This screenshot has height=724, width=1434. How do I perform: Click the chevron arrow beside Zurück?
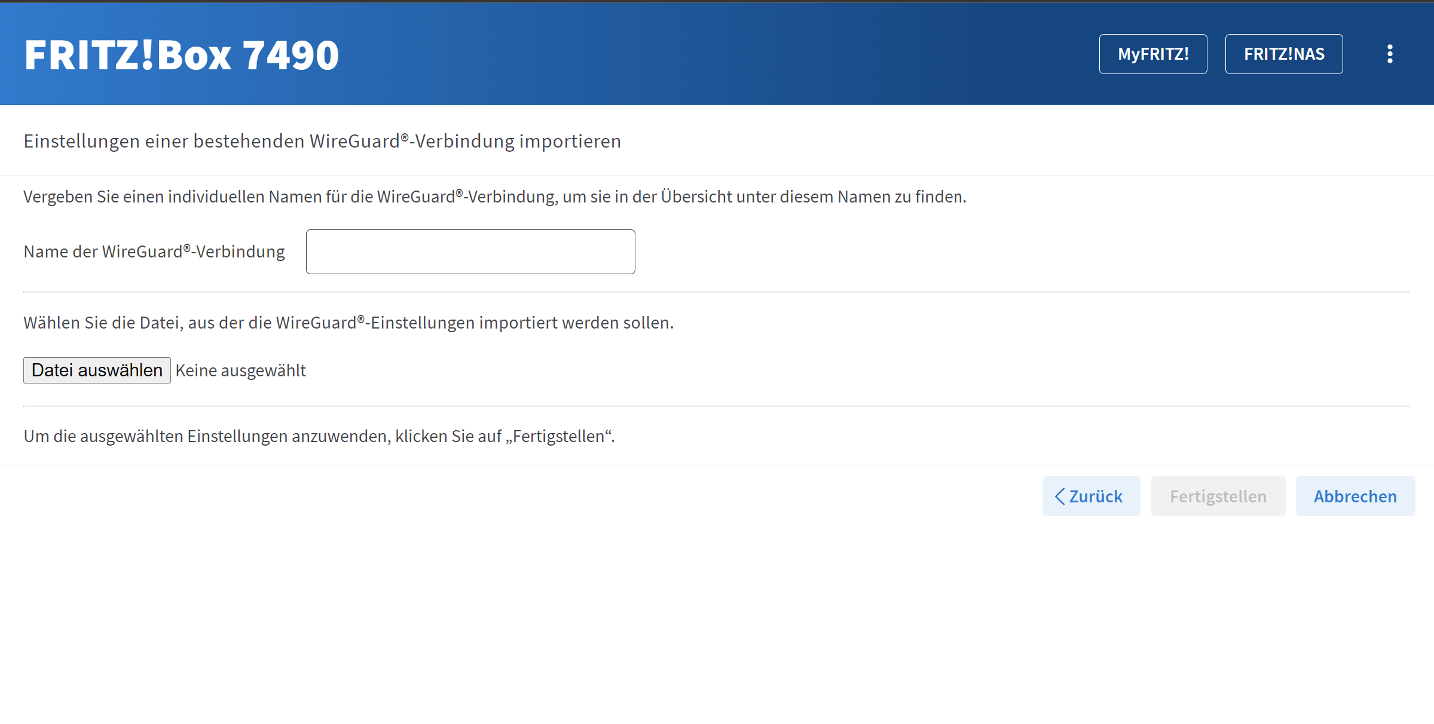pyautogui.click(x=1059, y=496)
